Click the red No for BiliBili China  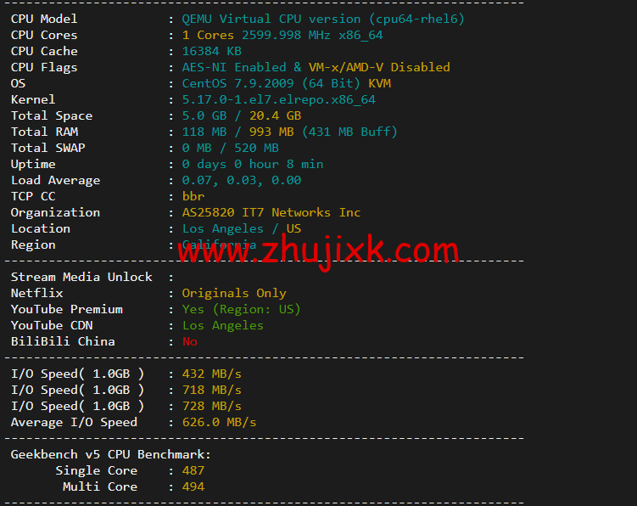(190, 341)
